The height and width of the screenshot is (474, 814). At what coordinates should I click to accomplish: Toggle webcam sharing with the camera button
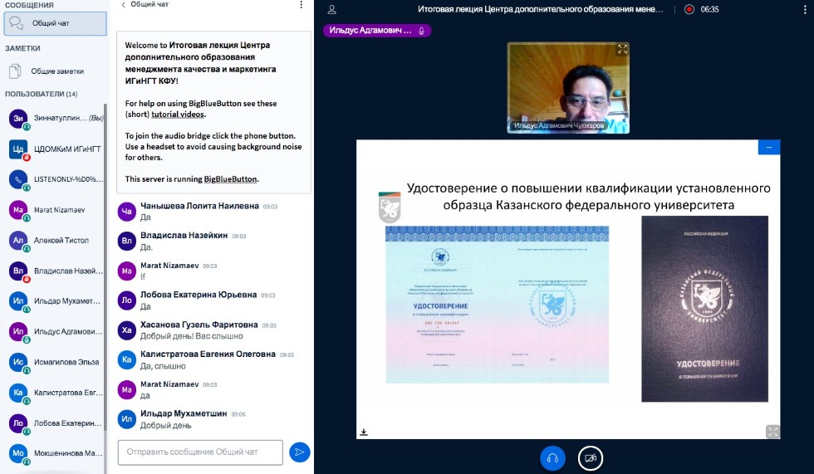(591, 457)
